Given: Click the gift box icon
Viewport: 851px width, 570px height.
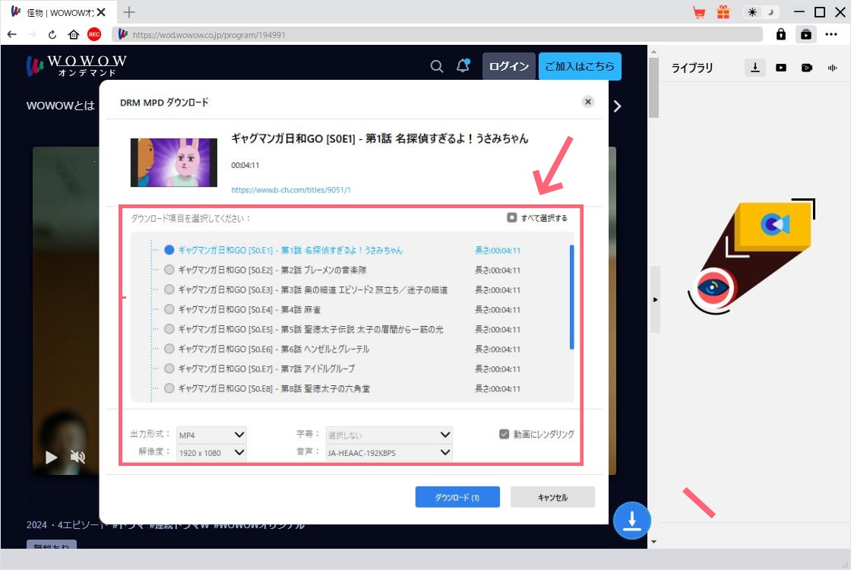Looking at the screenshot, I should point(723,12).
